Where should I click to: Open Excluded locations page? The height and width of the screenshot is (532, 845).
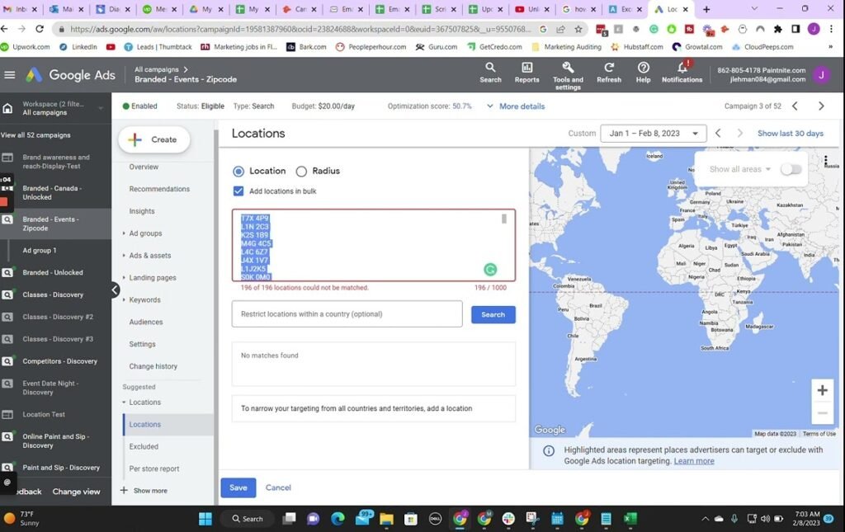point(144,446)
